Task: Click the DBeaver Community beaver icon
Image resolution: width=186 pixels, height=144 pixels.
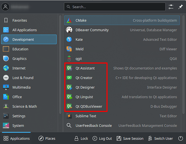Action: coord(69,30)
